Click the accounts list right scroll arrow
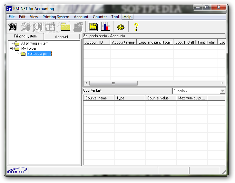Viewport: 235px width, 183px height. click(x=222, y=83)
